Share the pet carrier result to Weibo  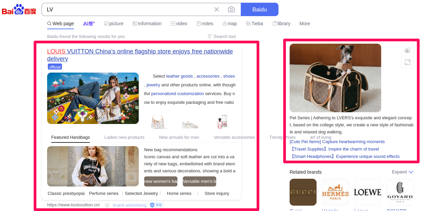coord(407,50)
